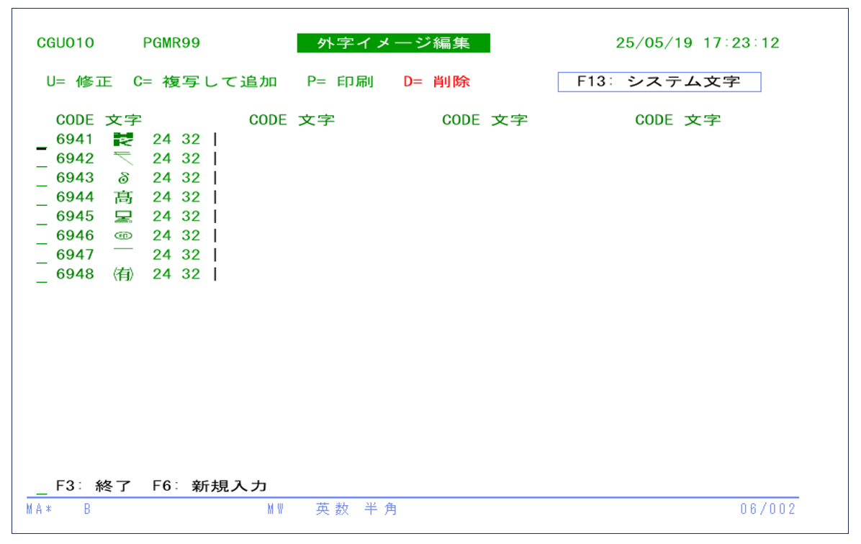Click the character glyph for code 6941
The width and height of the screenshot is (861, 544).
tap(123, 140)
